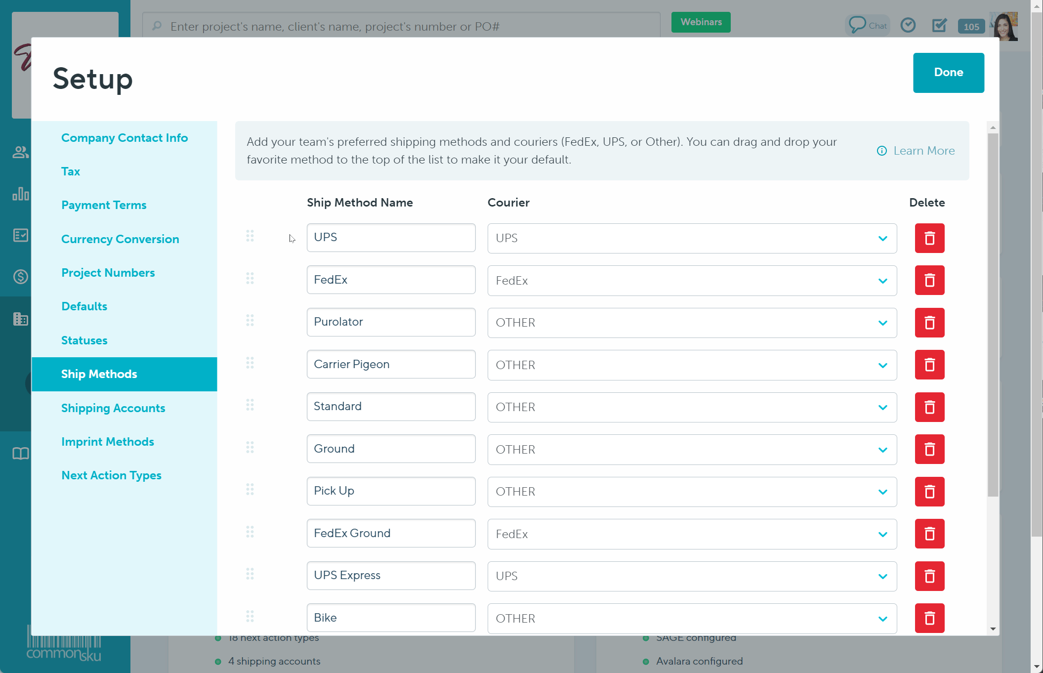Viewport: 1043px width, 673px height.
Task: Open the courier dropdown for UPS
Action: coord(883,238)
